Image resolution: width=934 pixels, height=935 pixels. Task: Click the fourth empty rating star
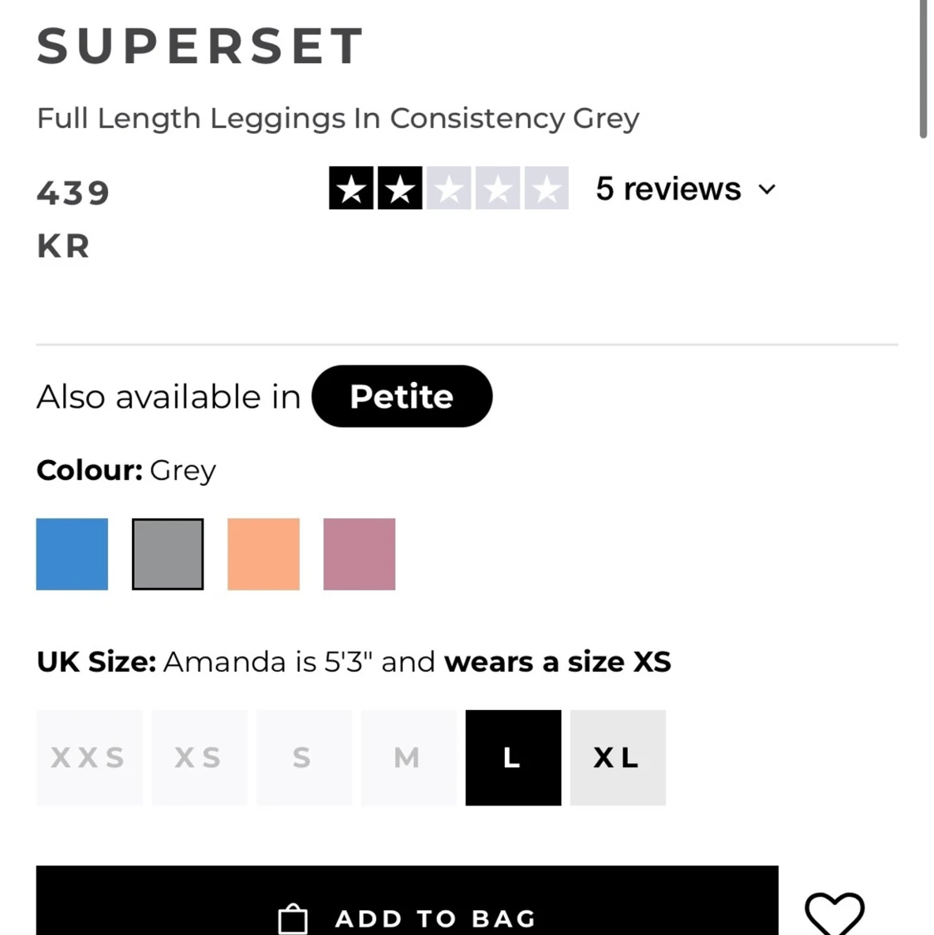(x=497, y=188)
